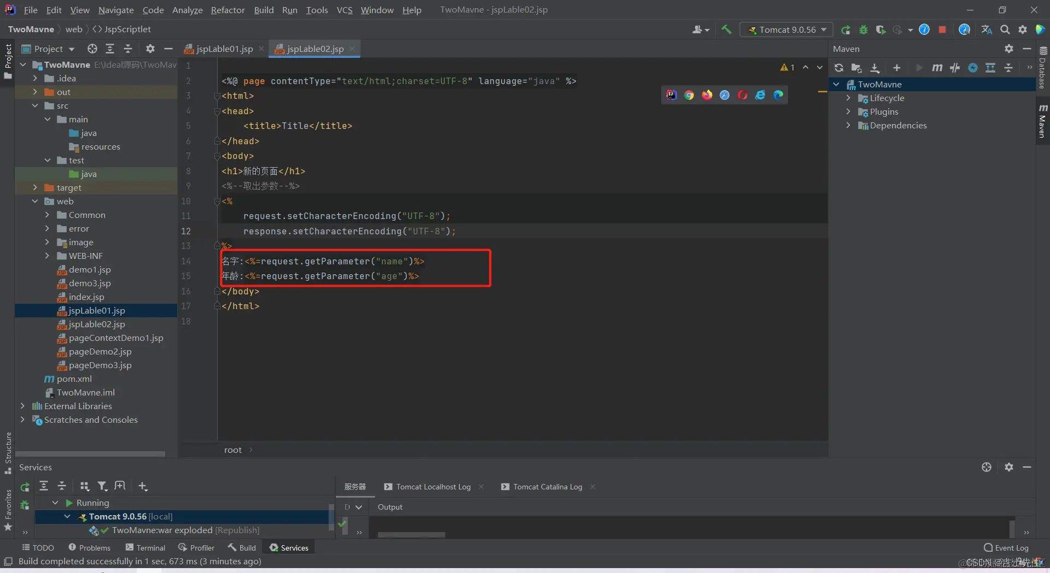Preview page in Internet Explorer
1050x573 pixels.
[760, 95]
